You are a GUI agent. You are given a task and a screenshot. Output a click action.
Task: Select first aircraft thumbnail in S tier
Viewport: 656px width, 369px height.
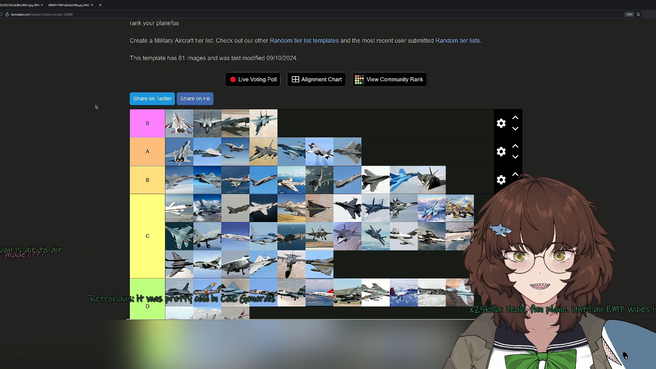(x=179, y=123)
